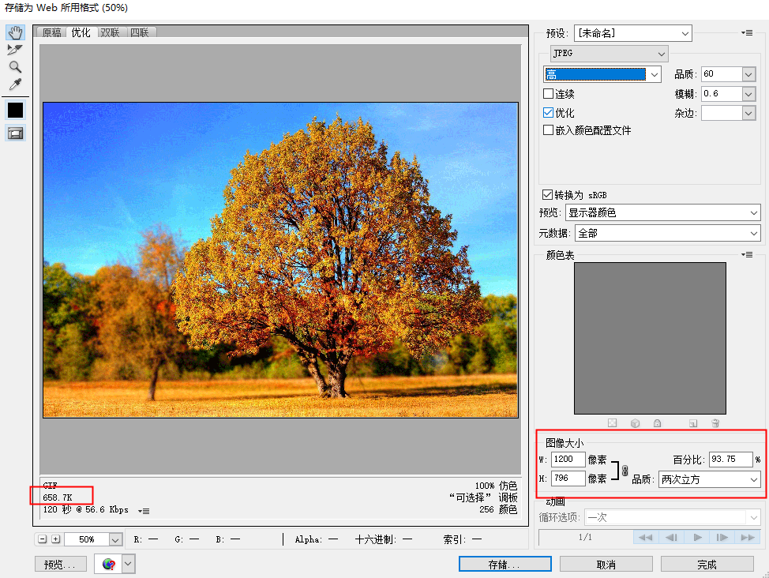This screenshot has height=578, width=769.
Task: Open the JPEG file format dropdown
Action: (x=609, y=53)
